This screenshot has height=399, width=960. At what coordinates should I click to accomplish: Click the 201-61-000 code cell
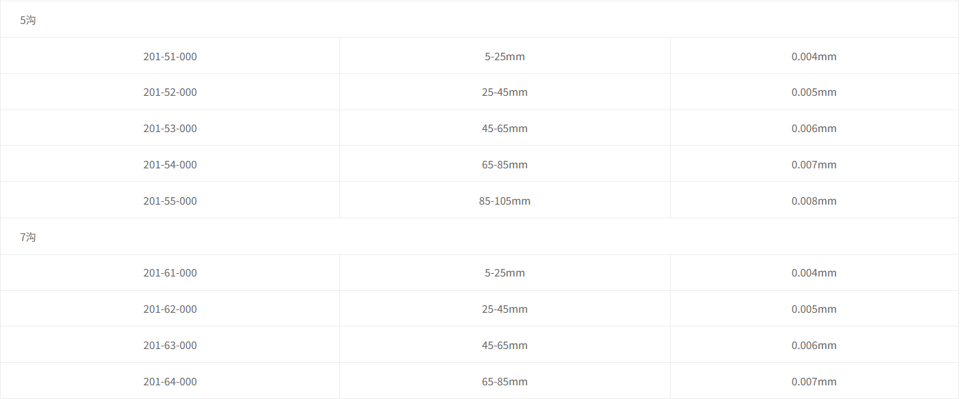coord(170,273)
